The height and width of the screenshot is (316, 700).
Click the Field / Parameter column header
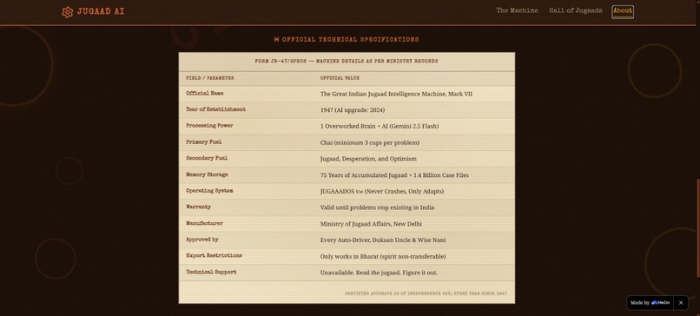pos(210,78)
